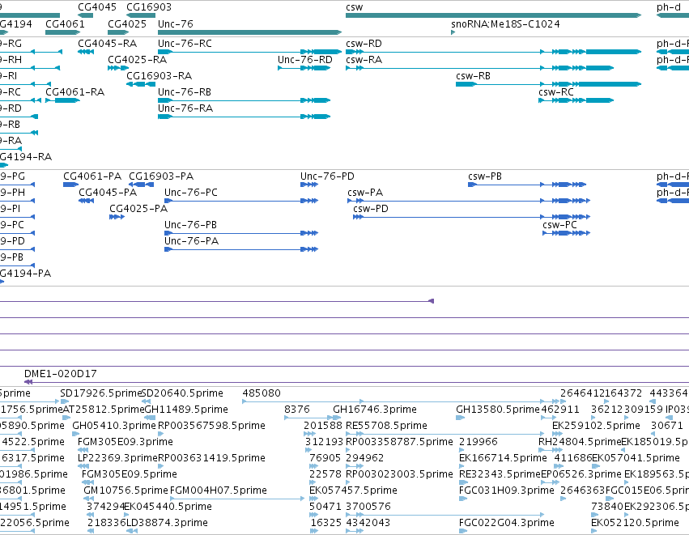The image size is (689, 535).
Task: Click the CG4061-PA protein label
Action: tap(92, 176)
